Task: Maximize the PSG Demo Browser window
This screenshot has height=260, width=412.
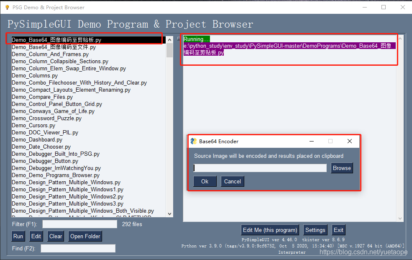Action: (x=384, y=8)
